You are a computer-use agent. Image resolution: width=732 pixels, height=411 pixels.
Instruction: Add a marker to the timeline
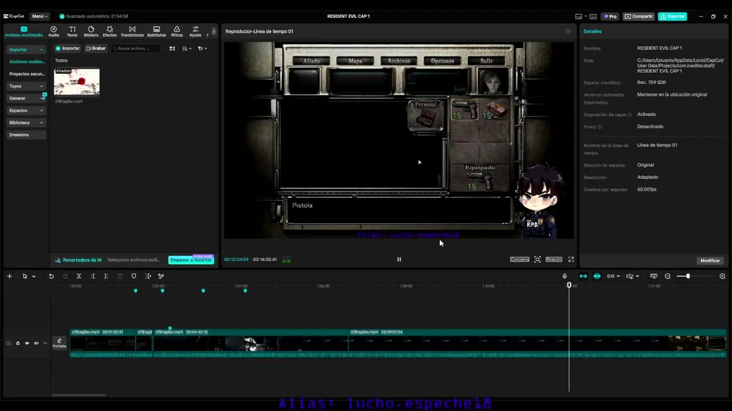click(x=134, y=276)
